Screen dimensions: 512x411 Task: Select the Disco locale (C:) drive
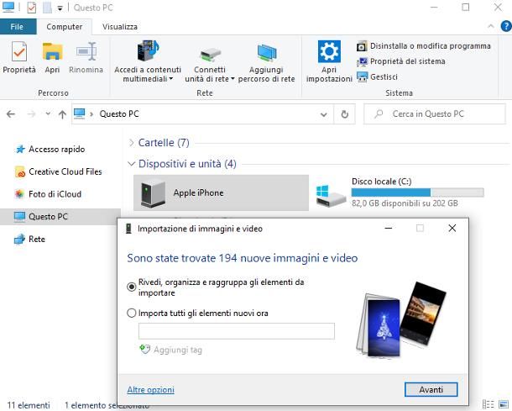click(x=400, y=194)
